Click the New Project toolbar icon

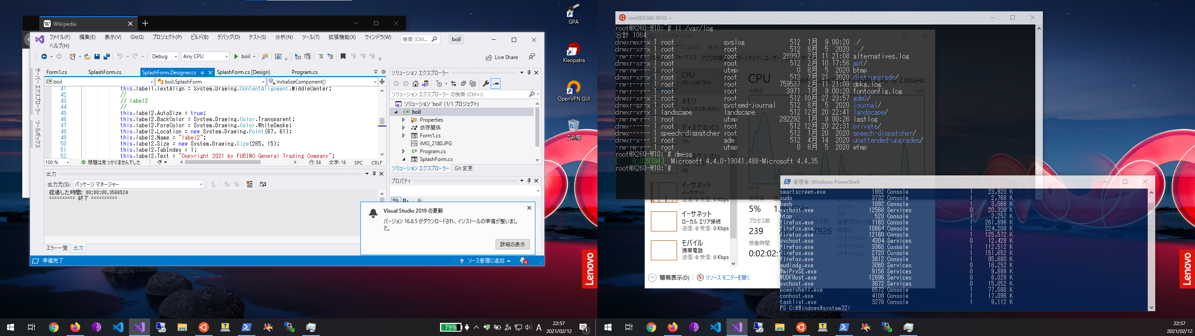click(72, 56)
